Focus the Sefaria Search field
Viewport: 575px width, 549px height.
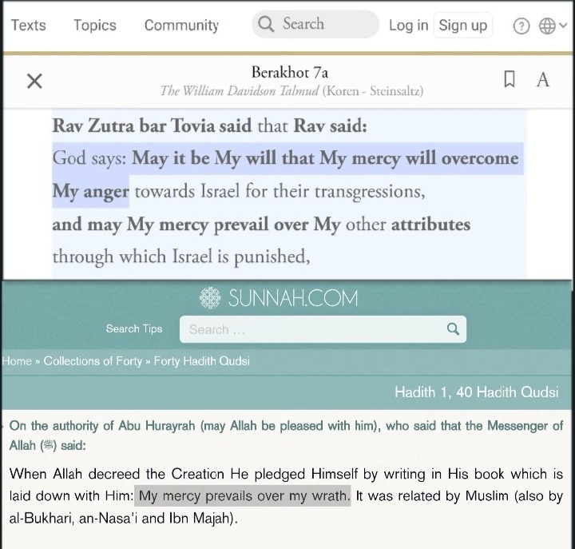(x=315, y=24)
